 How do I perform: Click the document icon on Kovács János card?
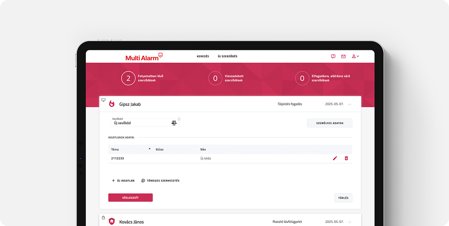click(103, 218)
